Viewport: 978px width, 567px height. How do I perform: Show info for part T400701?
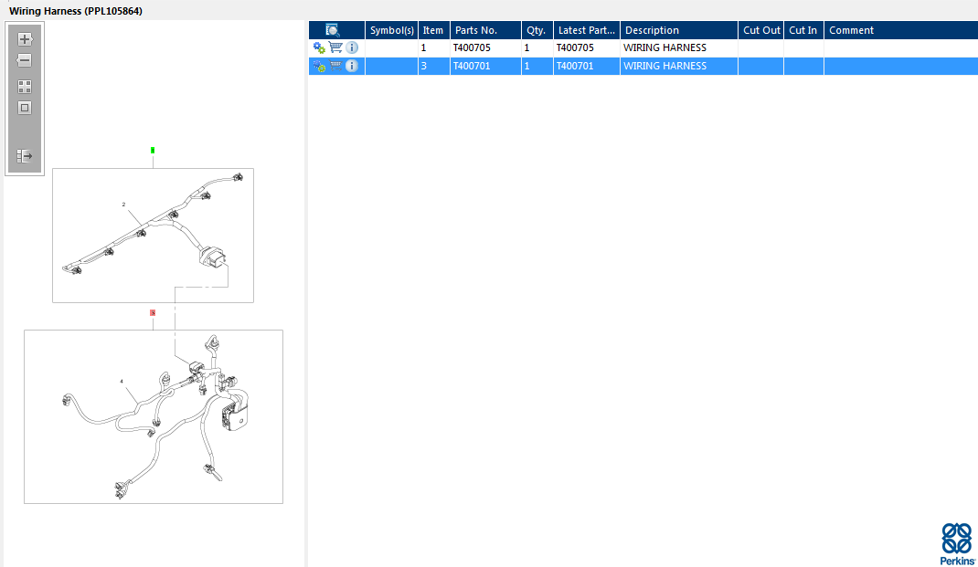click(352, 66)
